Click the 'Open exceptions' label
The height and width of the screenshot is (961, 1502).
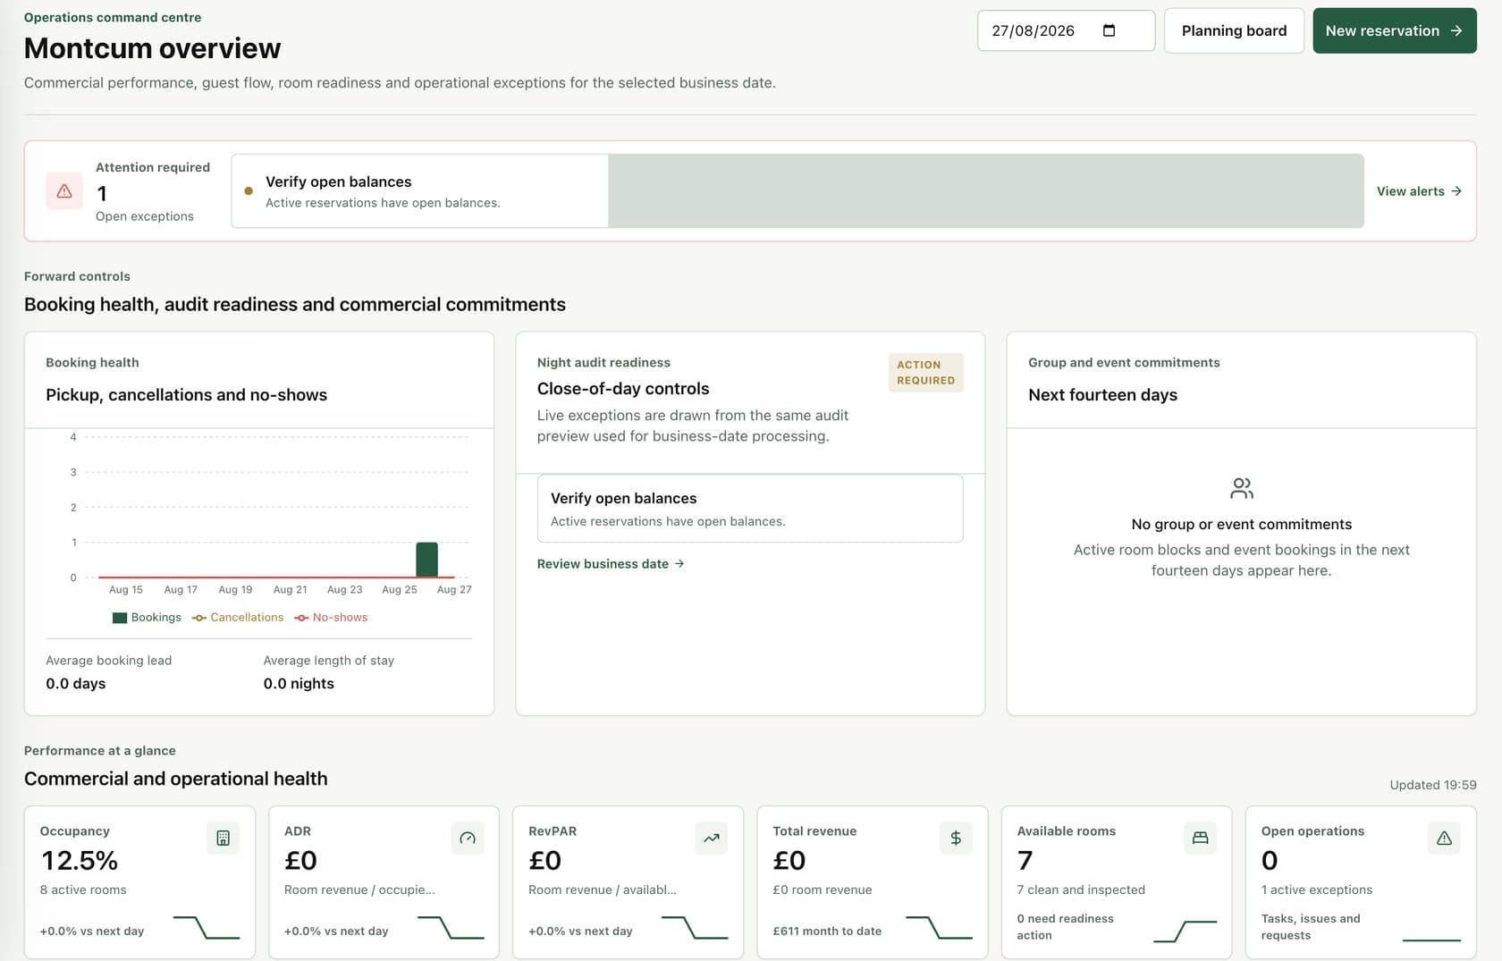click(145, 216)
